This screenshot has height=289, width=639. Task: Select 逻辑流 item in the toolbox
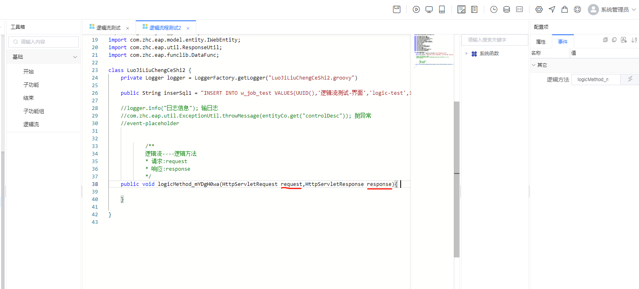tap(31, 124)
